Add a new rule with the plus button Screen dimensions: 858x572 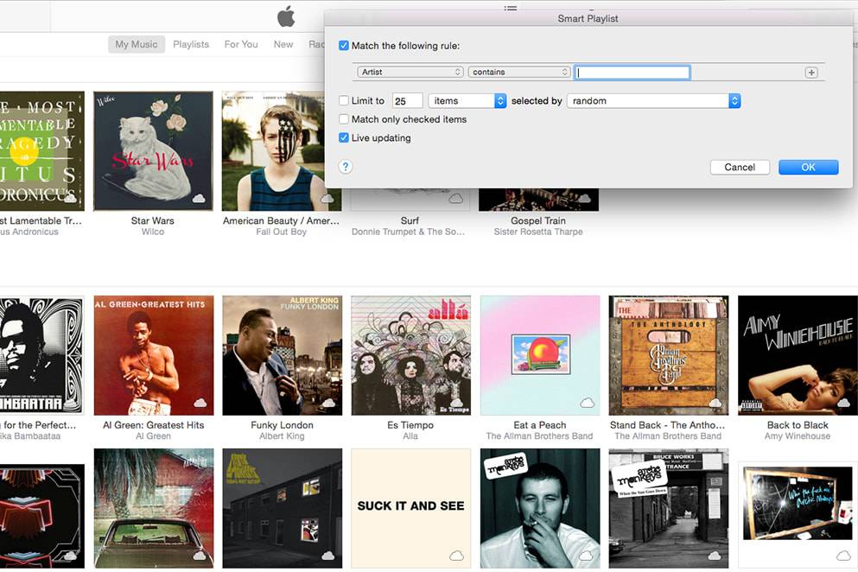tap(811, 73)
